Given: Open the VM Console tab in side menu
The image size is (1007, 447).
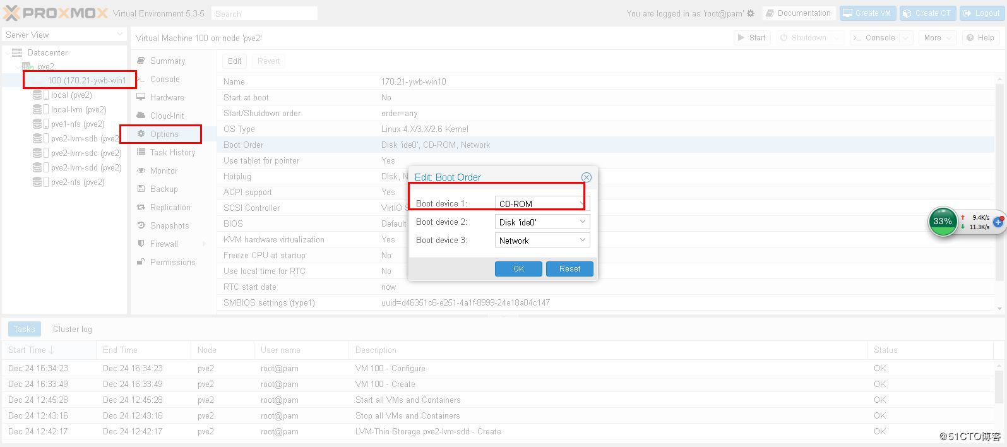Looking at the screenshot, I should click(165, 80).
